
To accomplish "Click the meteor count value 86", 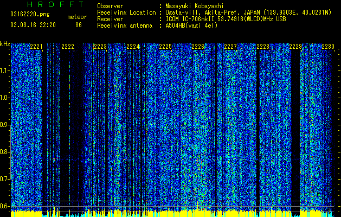I will (x=79, y=25).
